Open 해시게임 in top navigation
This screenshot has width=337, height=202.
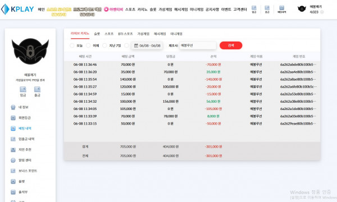pyautogui.click(x=181, y=10)
